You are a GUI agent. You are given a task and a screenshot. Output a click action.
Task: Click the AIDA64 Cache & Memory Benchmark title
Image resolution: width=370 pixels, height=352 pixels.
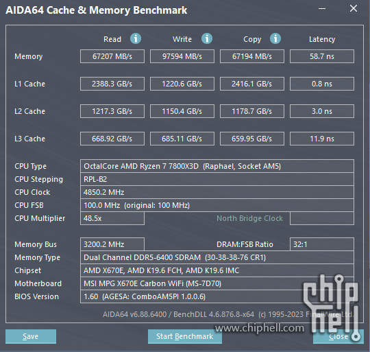[97, 10]
